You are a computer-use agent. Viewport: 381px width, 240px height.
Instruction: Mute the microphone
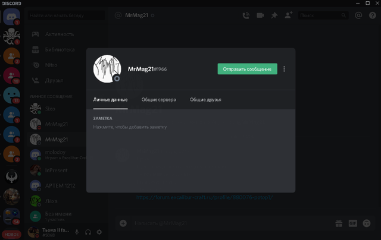77,232
